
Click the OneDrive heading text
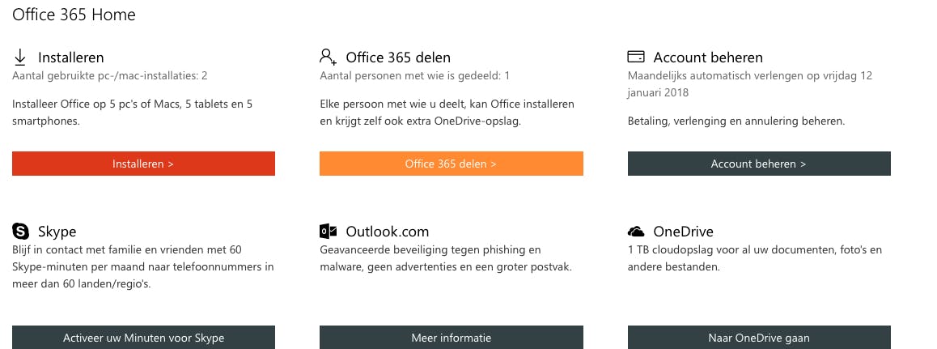pos(683,232)
